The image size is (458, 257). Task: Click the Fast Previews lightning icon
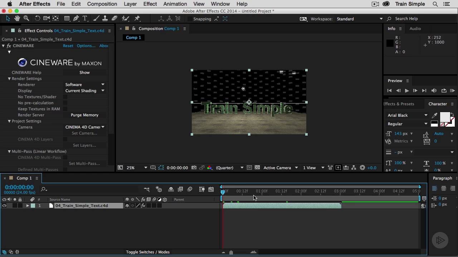[x=338, y=168]
